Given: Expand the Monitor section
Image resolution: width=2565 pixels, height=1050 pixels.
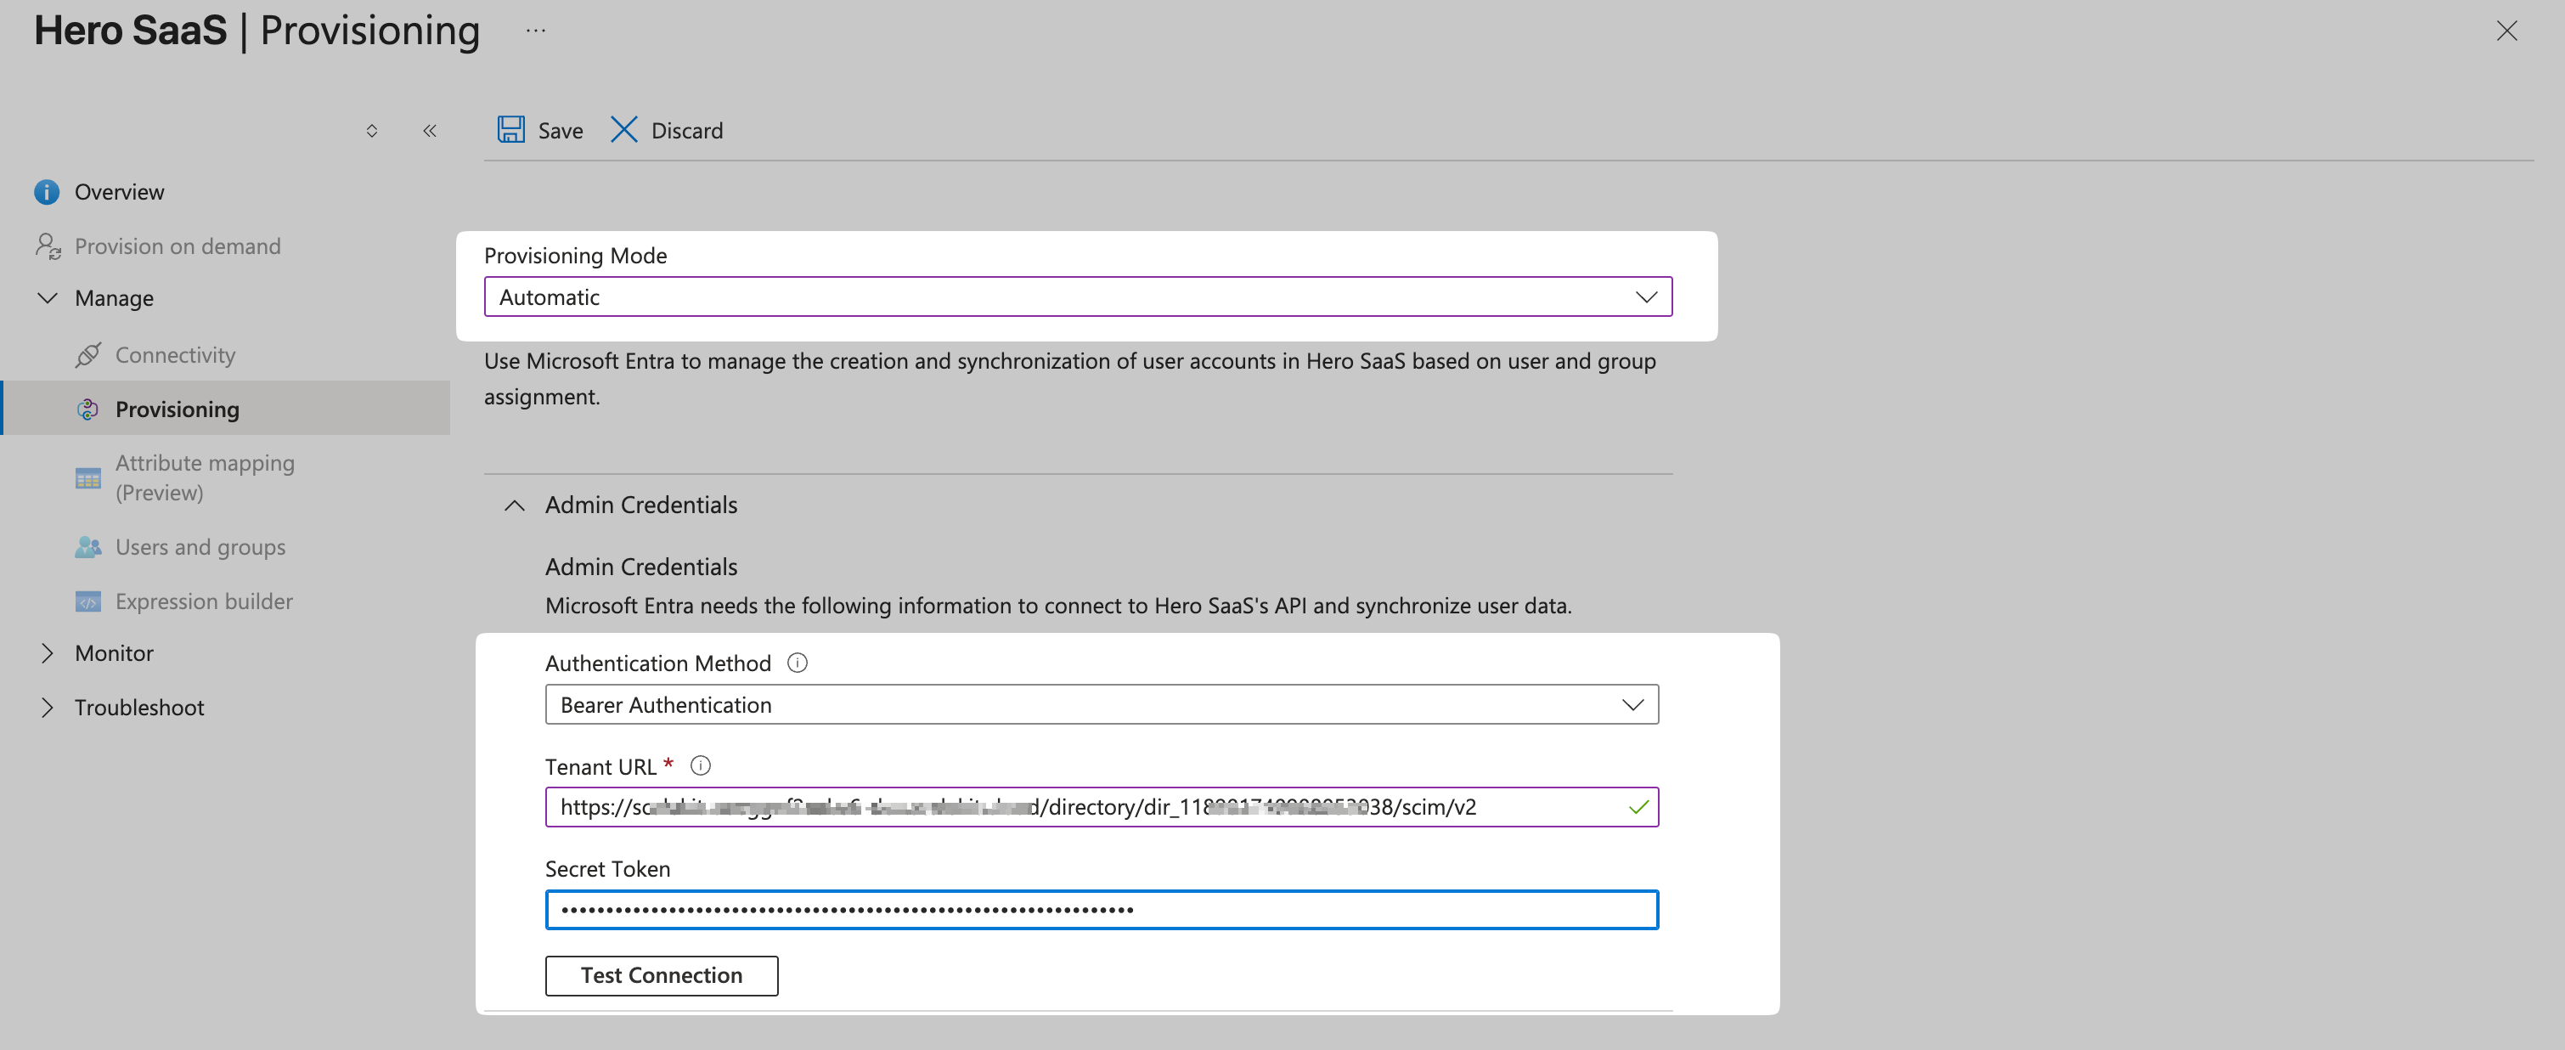Looking at the screenshot, I should [x=48, y=652].
